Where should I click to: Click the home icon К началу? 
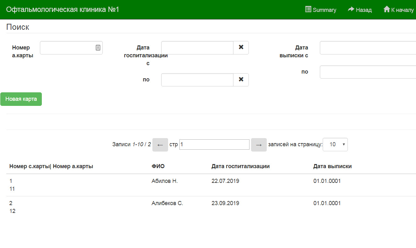(x=386, y=9)
